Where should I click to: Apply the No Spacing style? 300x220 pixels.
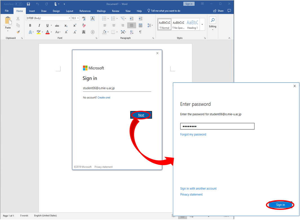click(x=178, y=25)
